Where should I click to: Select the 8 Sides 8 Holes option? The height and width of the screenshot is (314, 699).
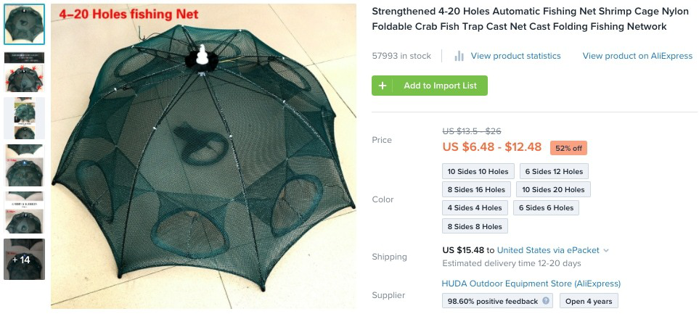click(x=475, y=226)
